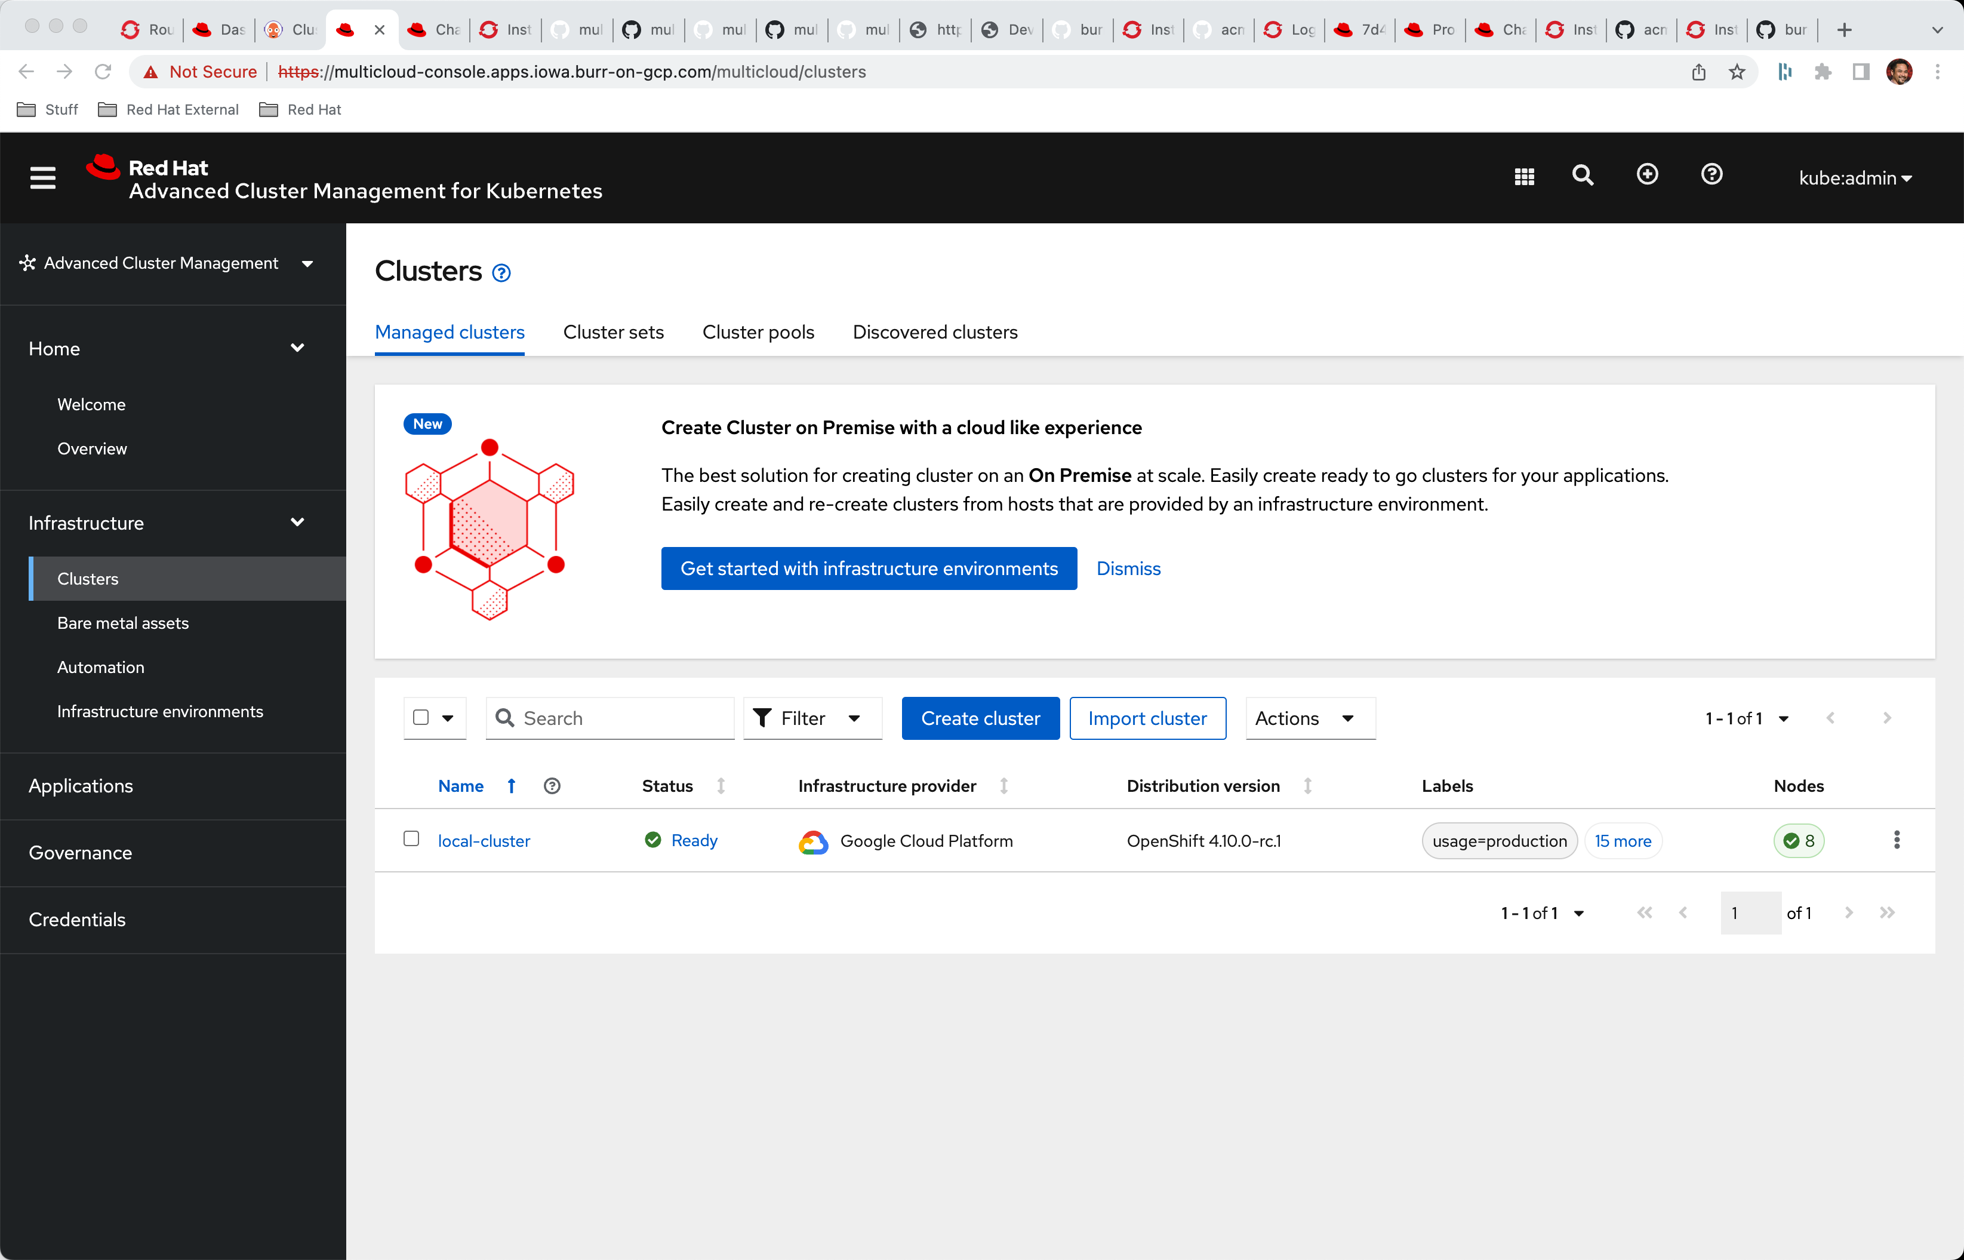Image resolution: width=1964 pixels, height=1260 pixels.
Task: Open the Filter dropdown
Action: point(812,718)
